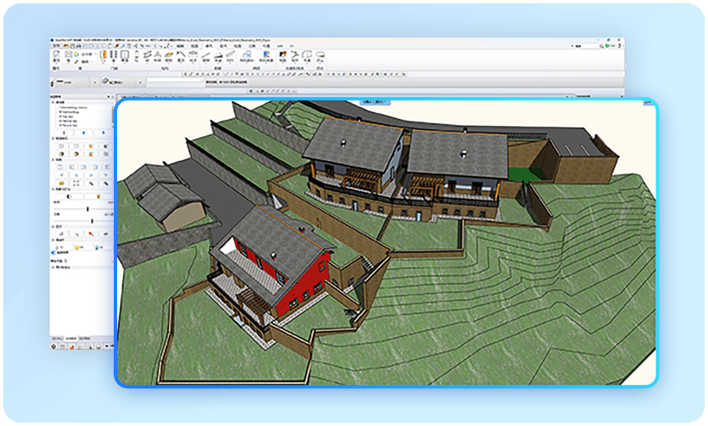Click in the top-right search box of the back window
Image resolution: width=708 pixels, height=426 pixels.
click(x=585, y=46)
